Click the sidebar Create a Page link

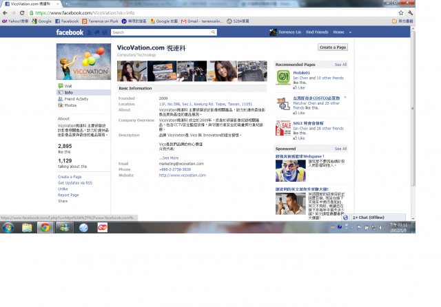pyautogui.click(x=70, y=177)
